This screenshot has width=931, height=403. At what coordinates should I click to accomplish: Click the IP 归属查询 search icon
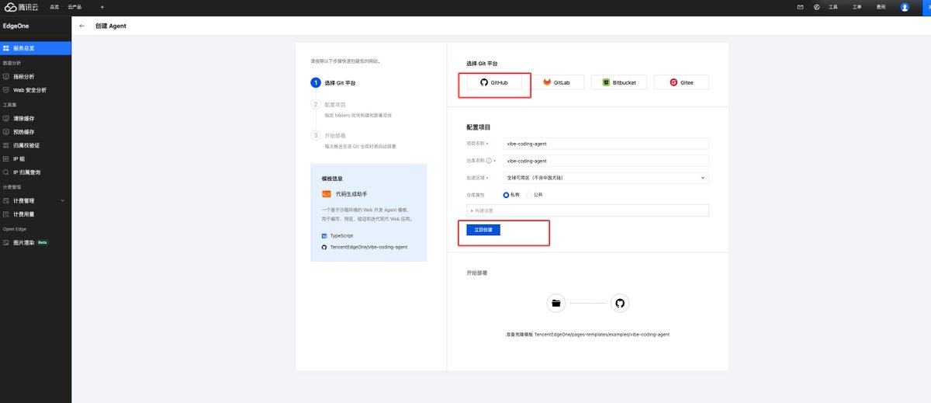pyautogui.click(x=6, y=172)
